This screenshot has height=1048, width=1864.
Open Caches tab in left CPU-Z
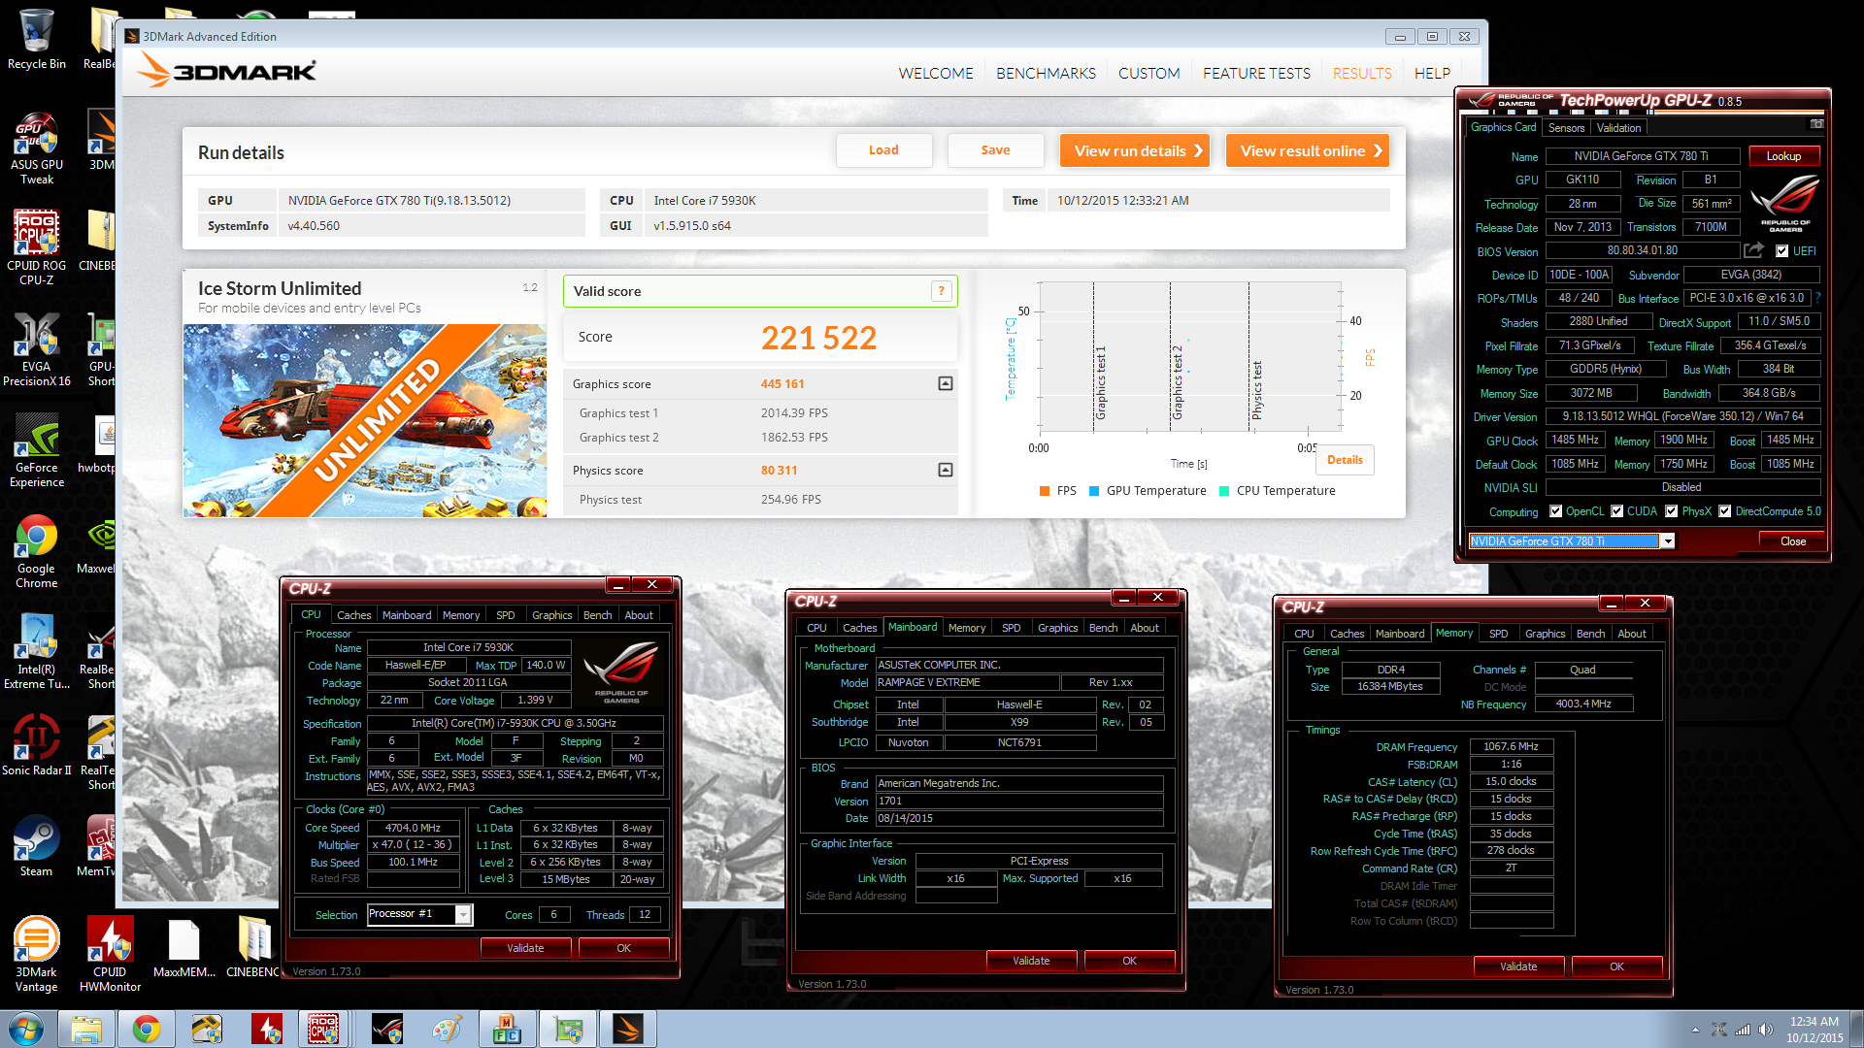(x=353, y=615)
